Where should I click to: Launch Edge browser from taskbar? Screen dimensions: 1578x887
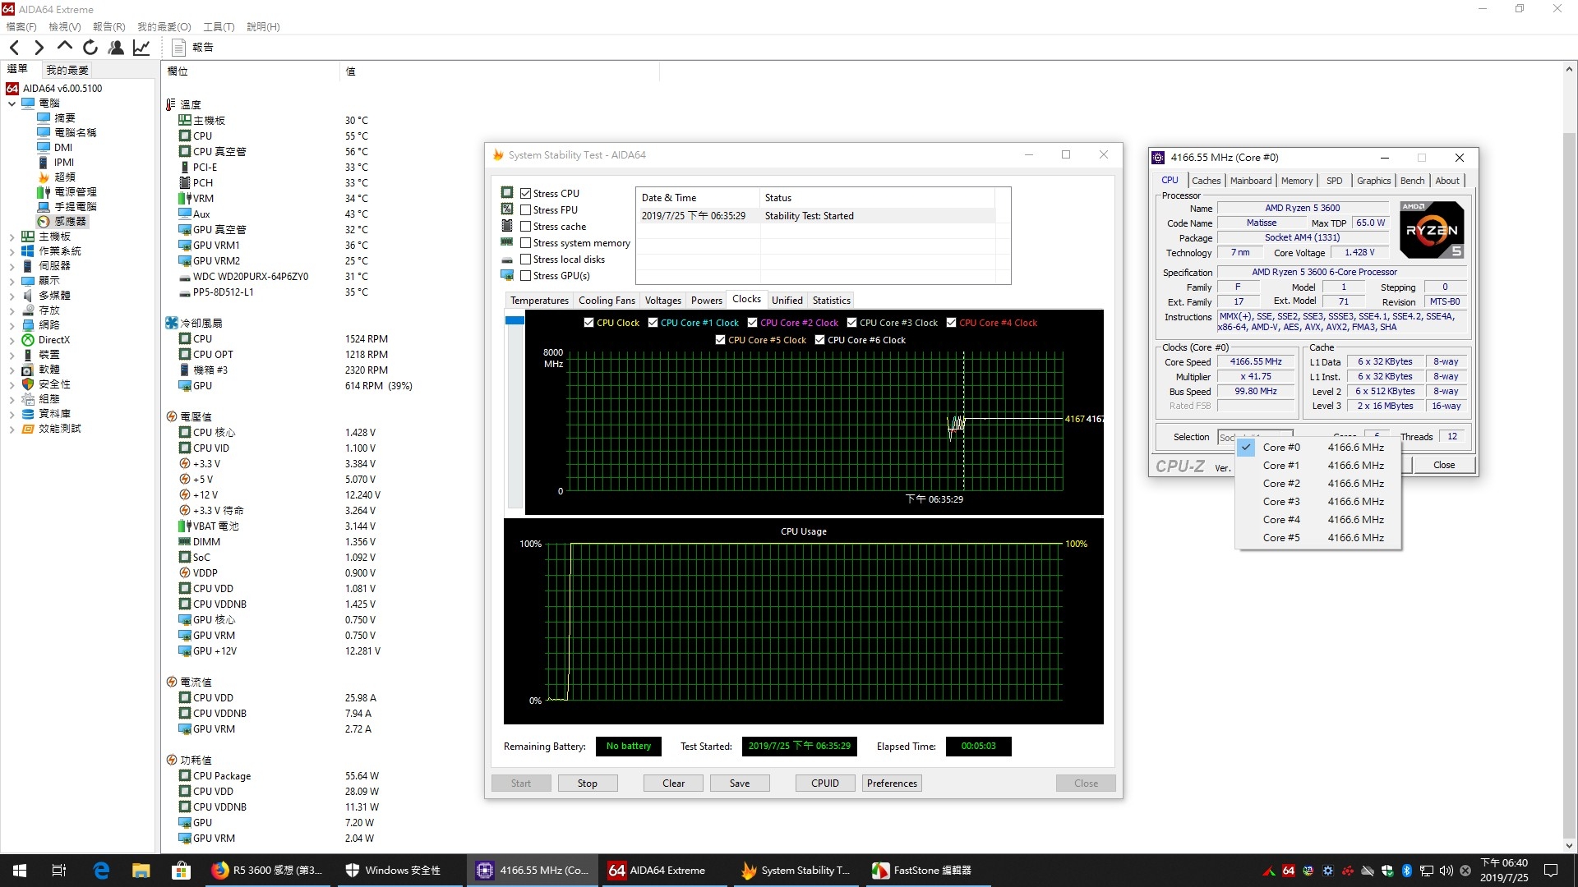coord(101,871)
